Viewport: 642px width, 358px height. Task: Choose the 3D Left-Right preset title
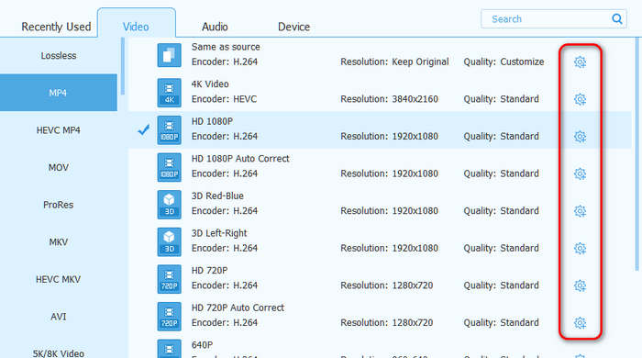click(x=219, y=233)
